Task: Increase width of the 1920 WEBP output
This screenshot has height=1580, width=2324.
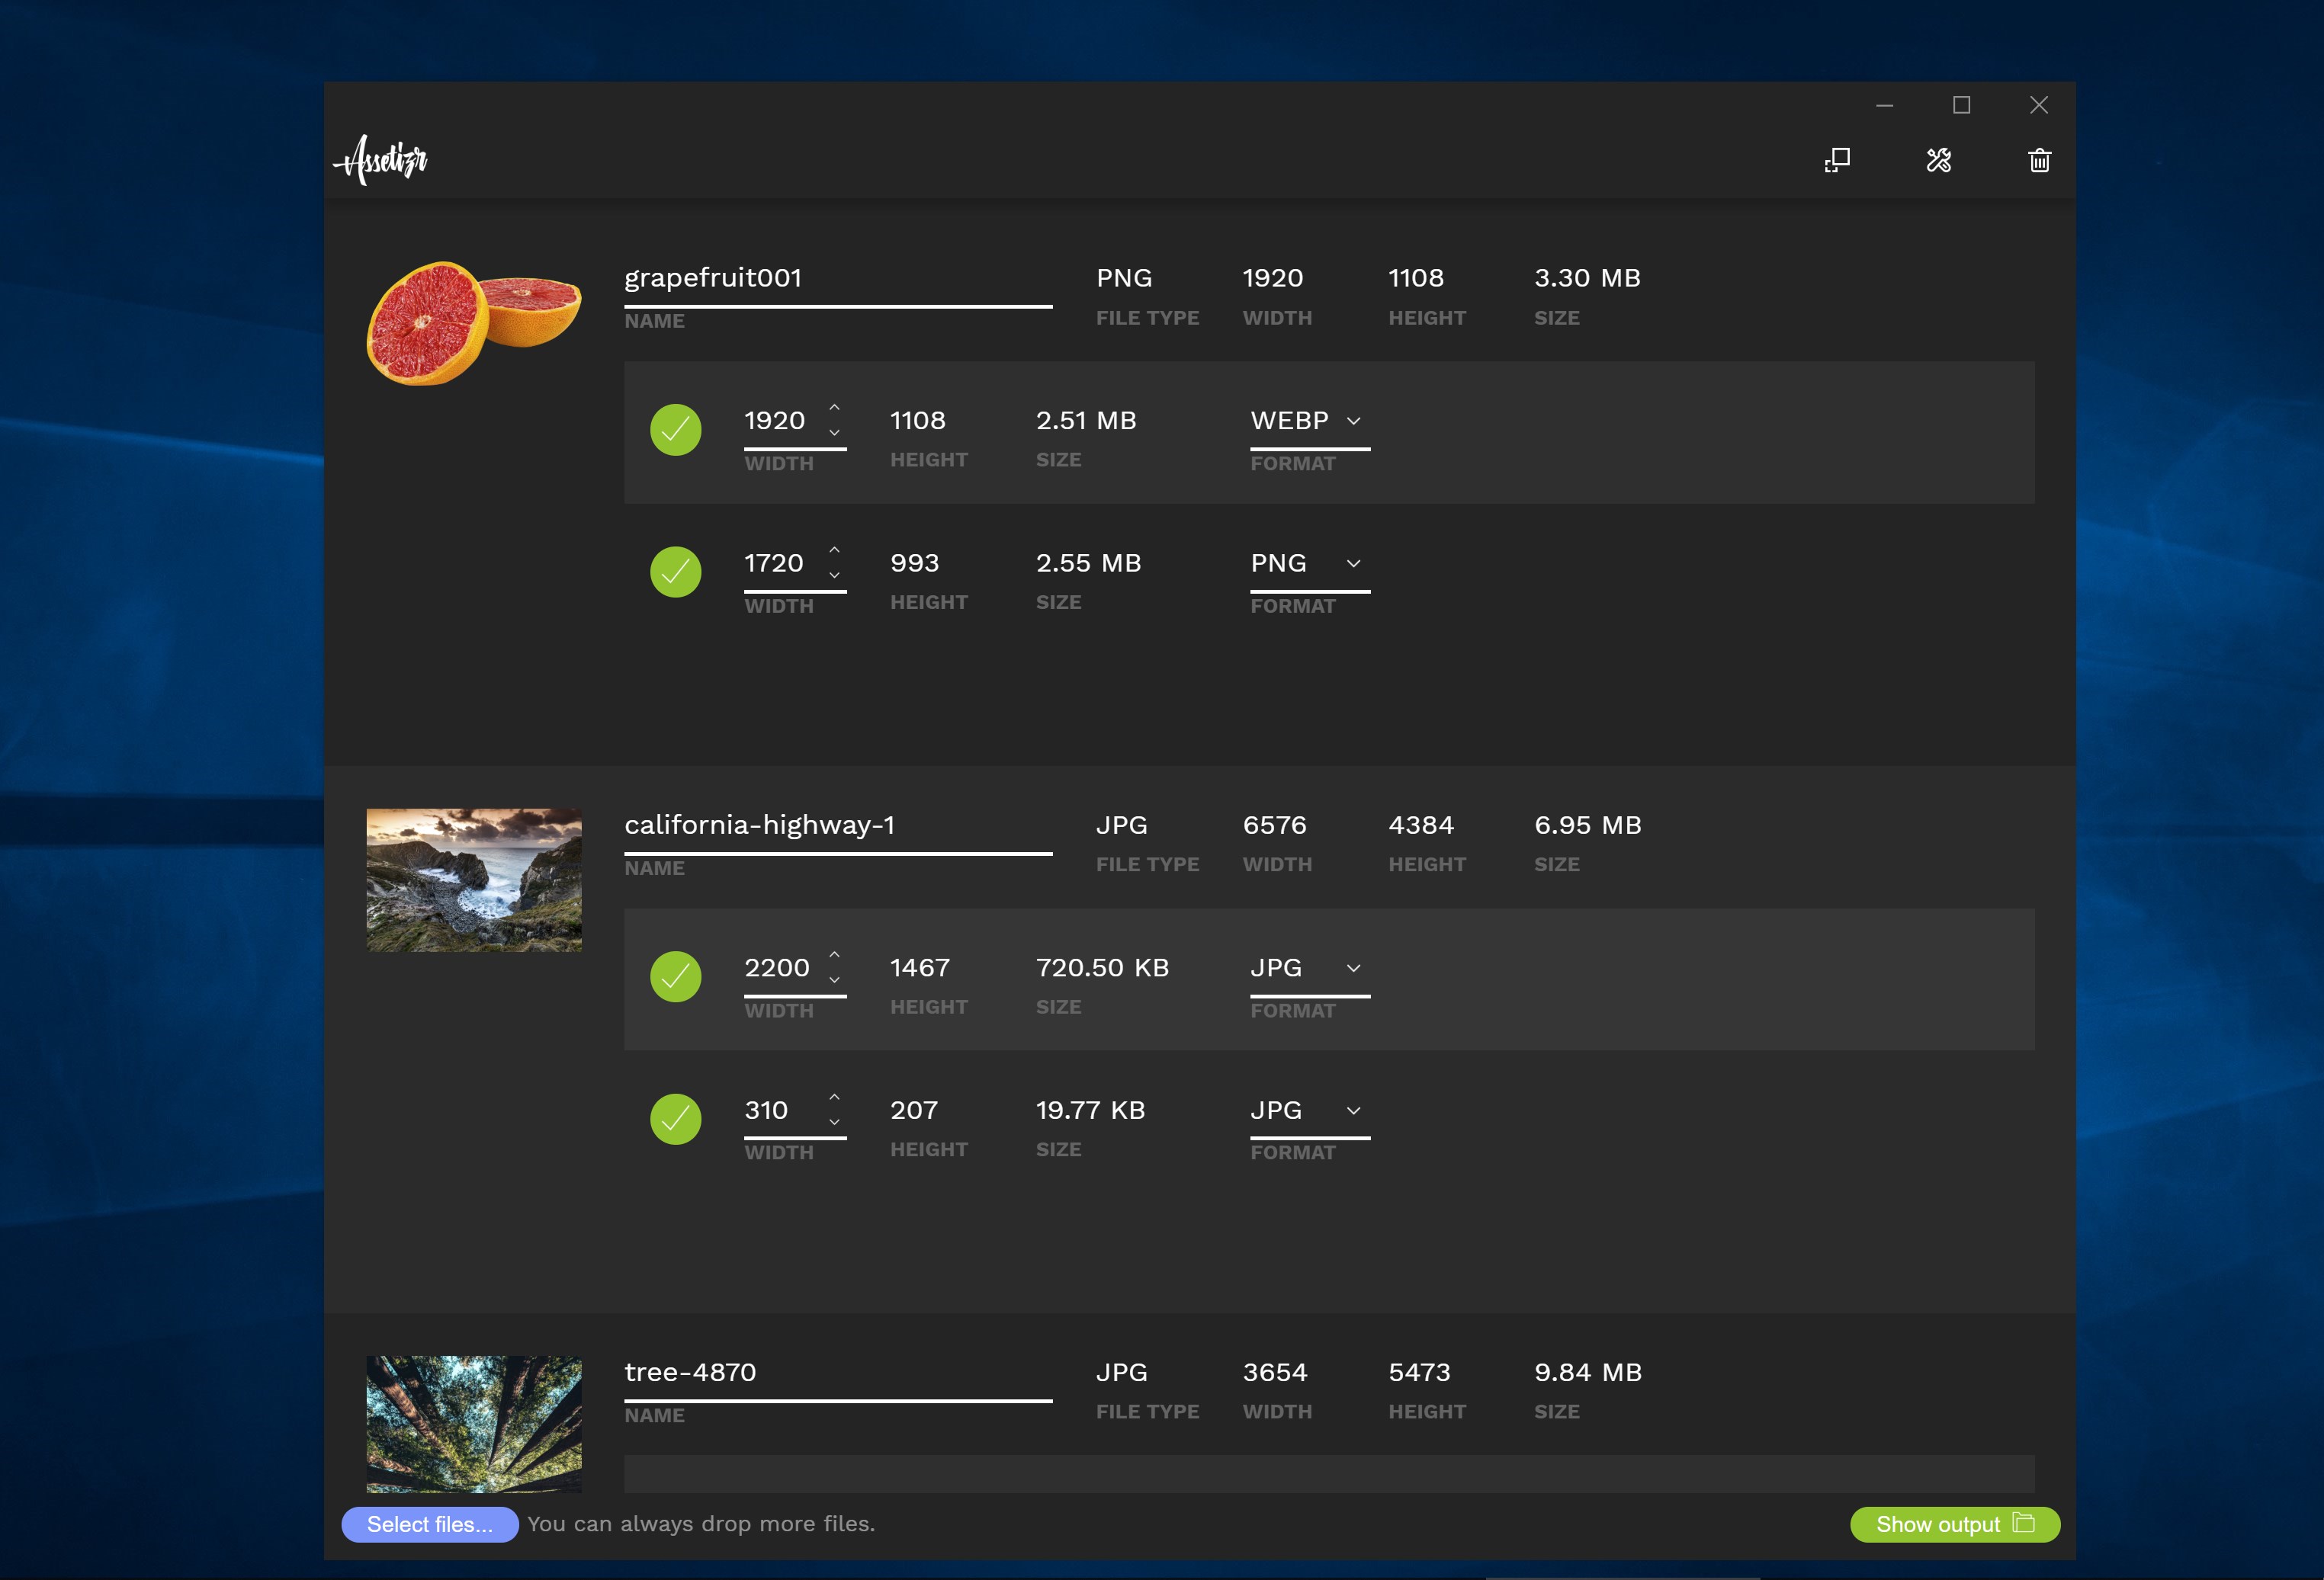Action: 834,408
